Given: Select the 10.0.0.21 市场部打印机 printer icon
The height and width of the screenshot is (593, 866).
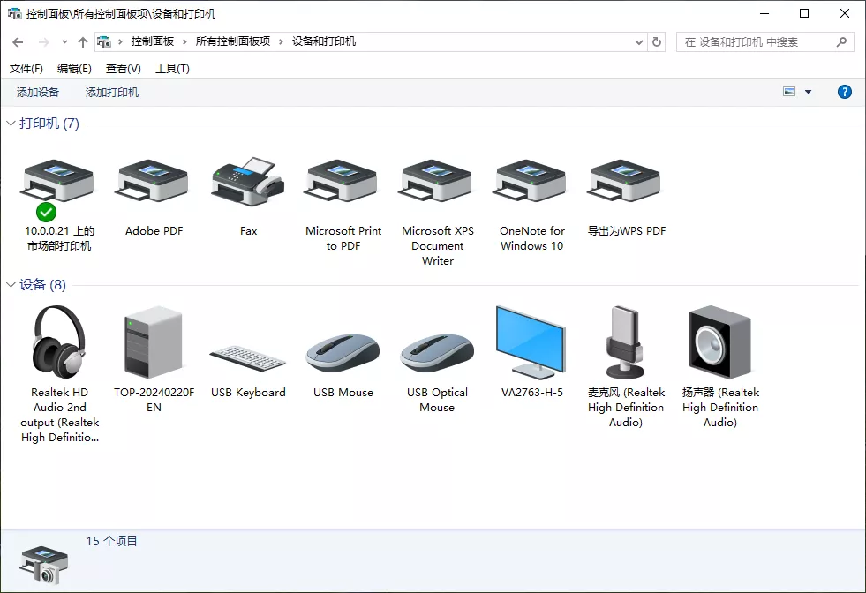Looking at the screenshot, I should (58, 181).
